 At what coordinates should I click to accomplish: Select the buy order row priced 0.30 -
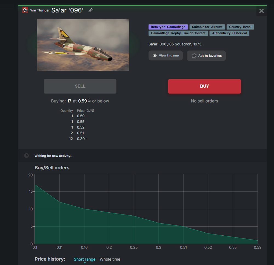[78, 139]
